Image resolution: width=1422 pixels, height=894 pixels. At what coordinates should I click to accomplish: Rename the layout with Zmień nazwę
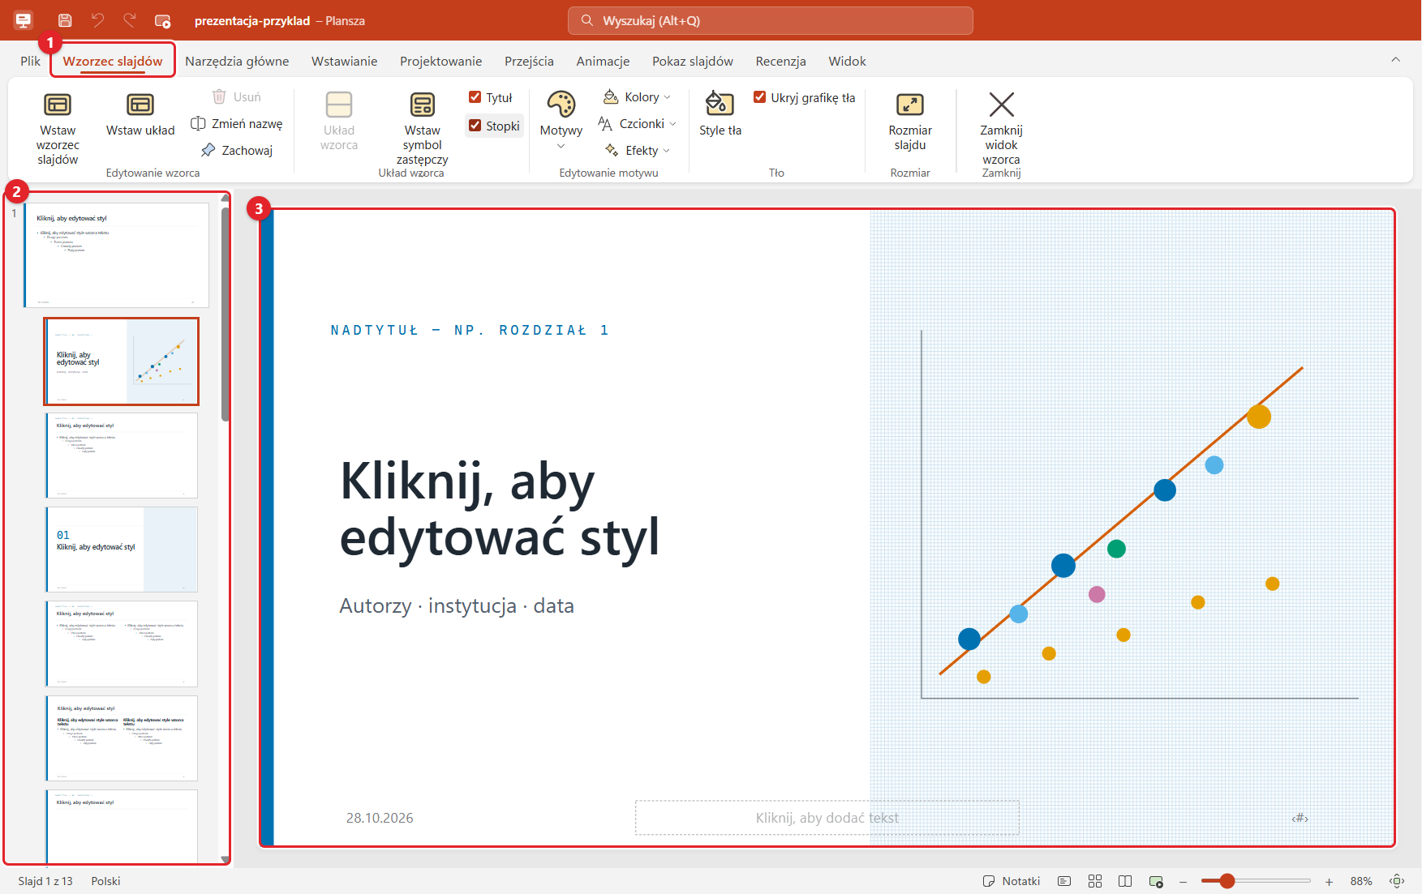click(237, 123)
